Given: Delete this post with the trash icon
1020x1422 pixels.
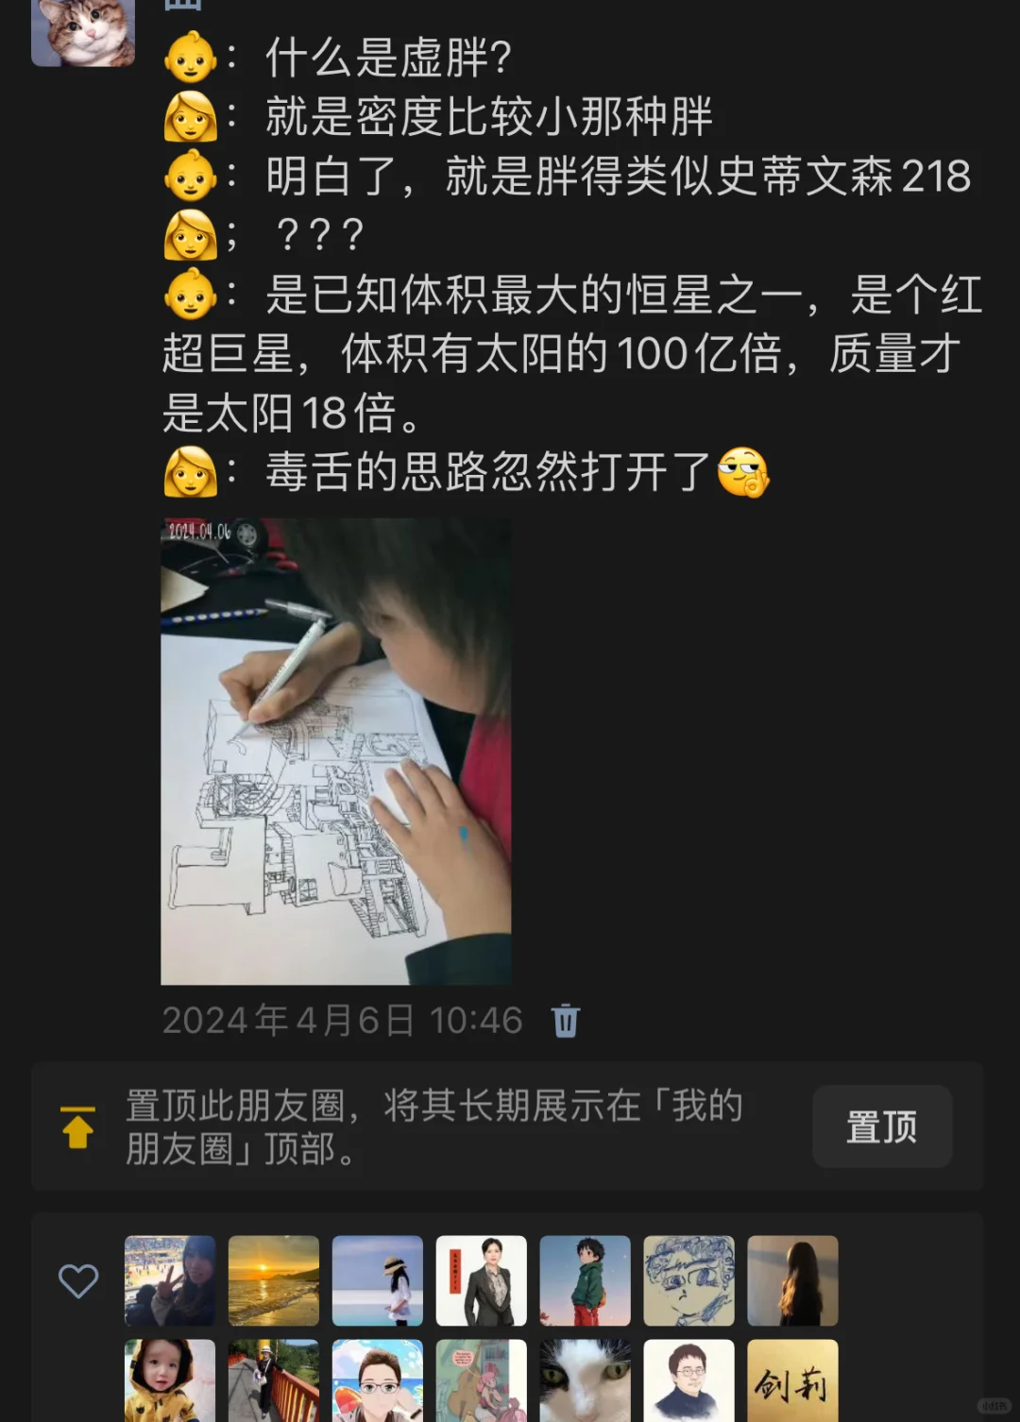Looking at the screenshot, I should pos(565,1021).
